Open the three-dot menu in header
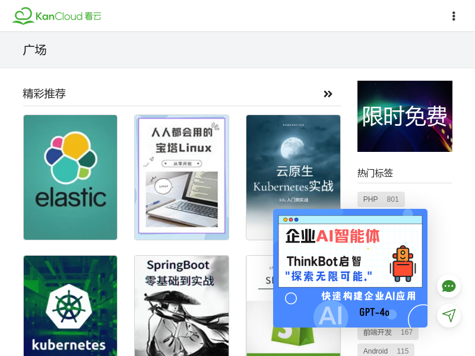This screenshot has height=356, width=475. [x=454, y=16]
